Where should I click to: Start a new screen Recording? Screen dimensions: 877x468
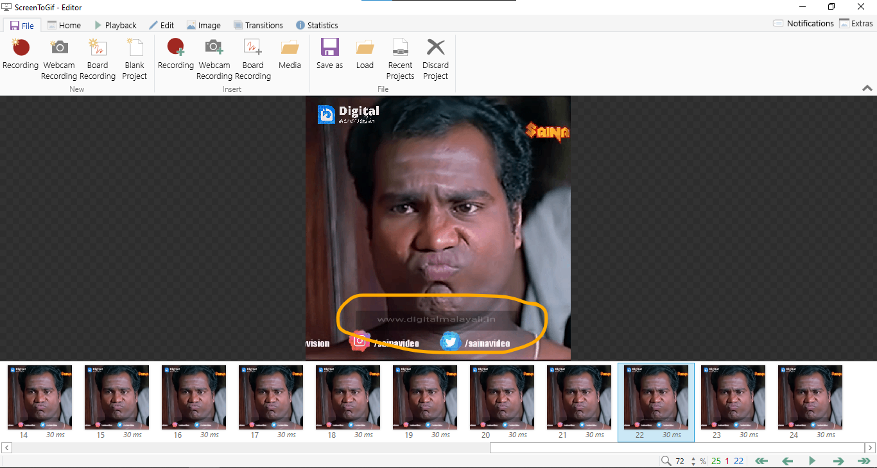21,55
